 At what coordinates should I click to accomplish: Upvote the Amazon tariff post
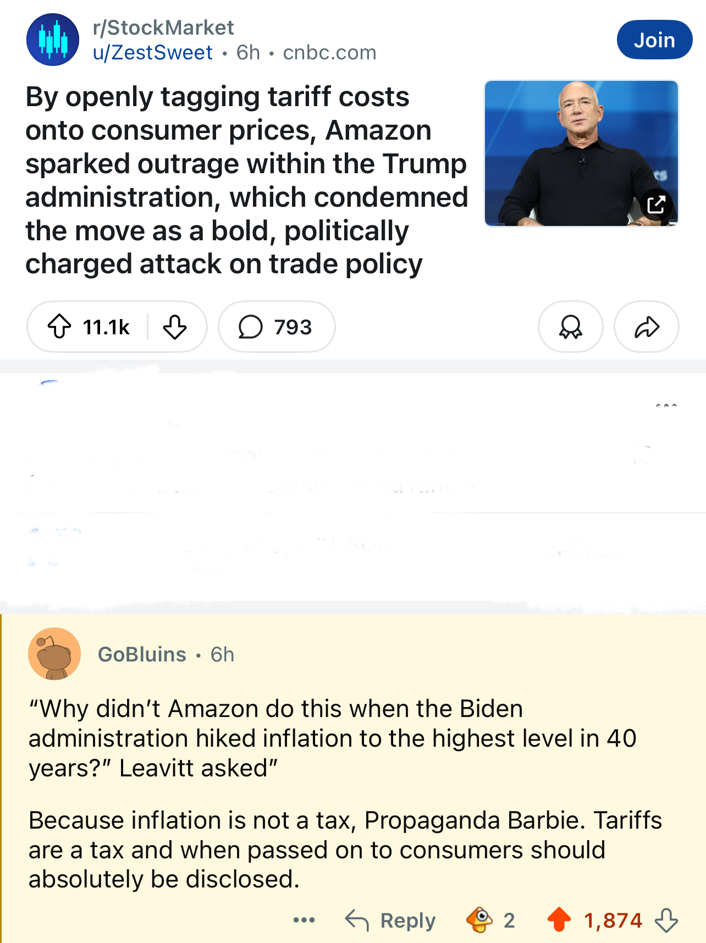point(59,327)
